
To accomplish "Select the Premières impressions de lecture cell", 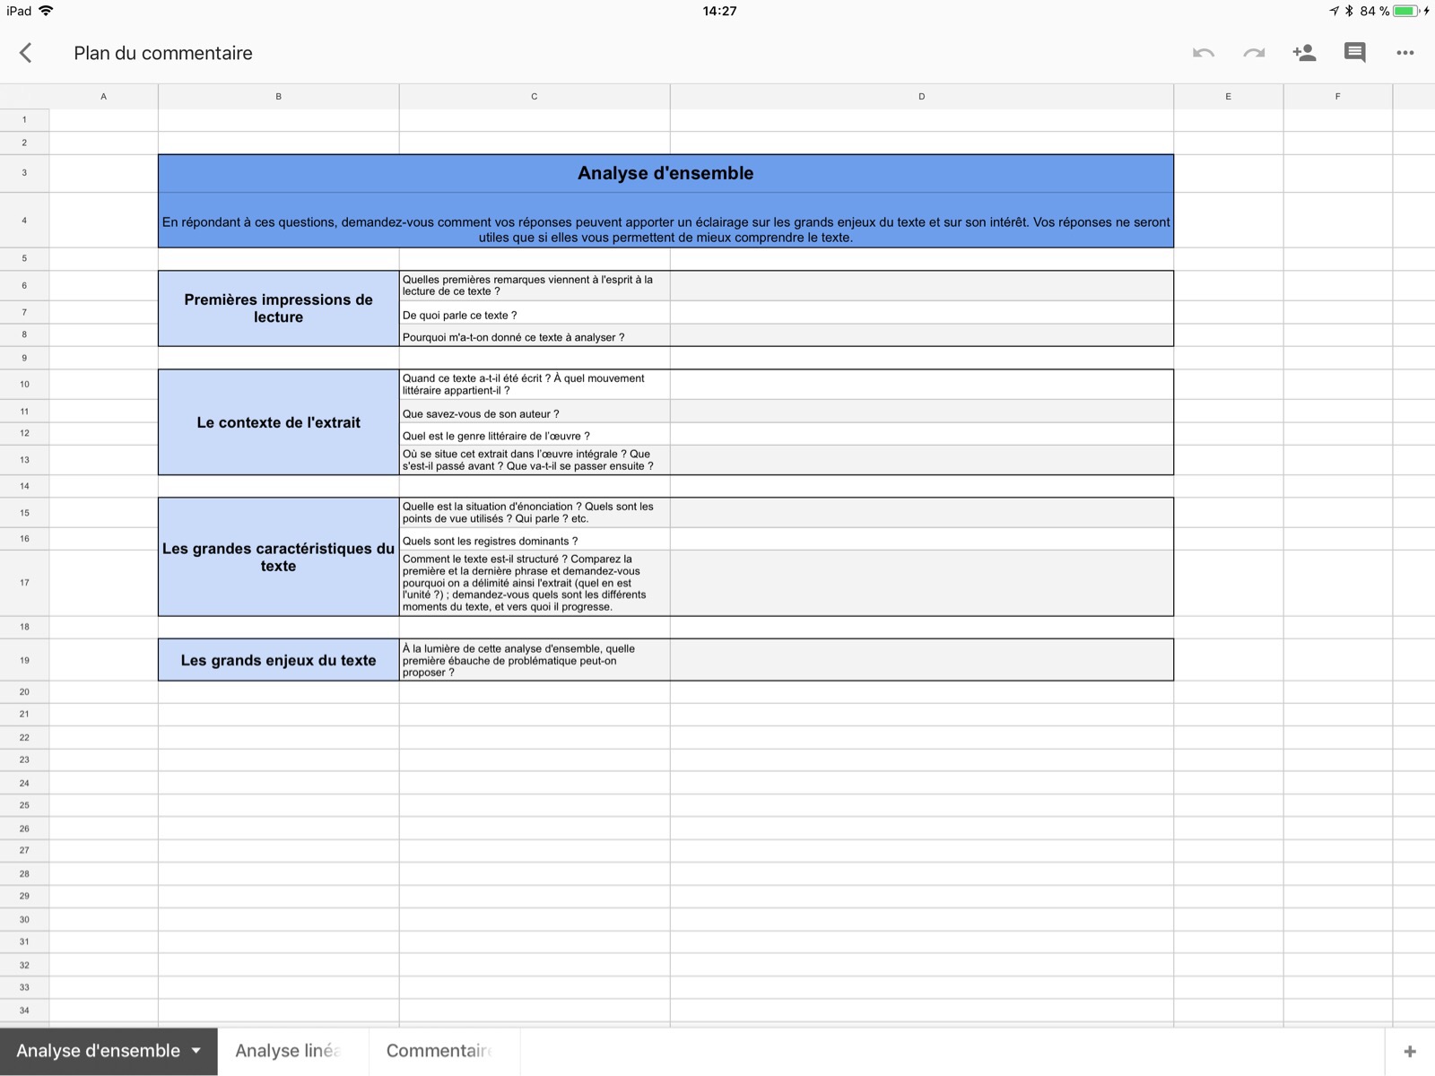I will (278, 308).
